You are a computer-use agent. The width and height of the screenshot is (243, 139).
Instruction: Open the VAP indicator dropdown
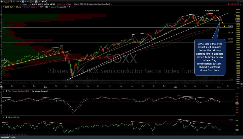click(x=44, y=7)
